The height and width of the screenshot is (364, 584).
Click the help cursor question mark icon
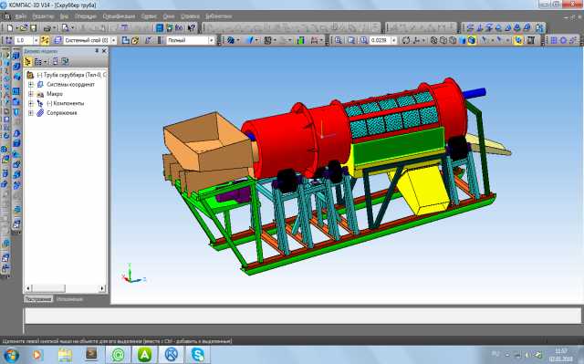(192, 28)
